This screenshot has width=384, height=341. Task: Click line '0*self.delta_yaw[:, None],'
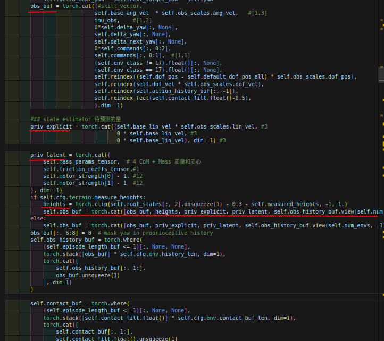click(x=136, y=28)
